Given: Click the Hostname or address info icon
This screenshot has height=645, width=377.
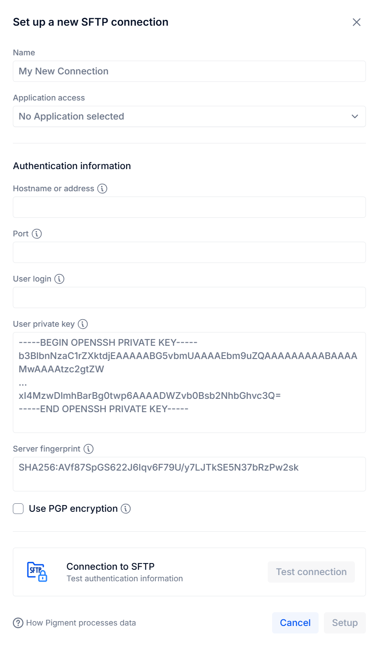Looking at the screenshot, I should pyautogui.click(x=102, y=189).
